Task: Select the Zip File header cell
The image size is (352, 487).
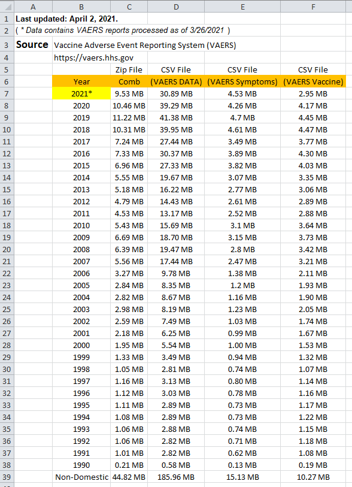Action: [x=129, y=69]
